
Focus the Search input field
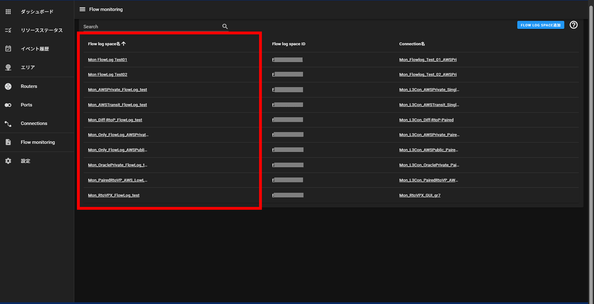[x=151, y=27]
